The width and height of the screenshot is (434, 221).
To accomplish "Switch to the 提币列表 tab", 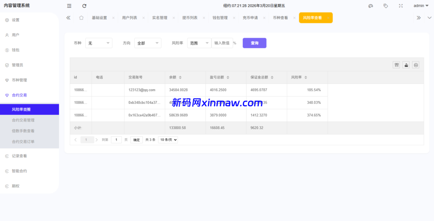I will click(x=190, y=18).
